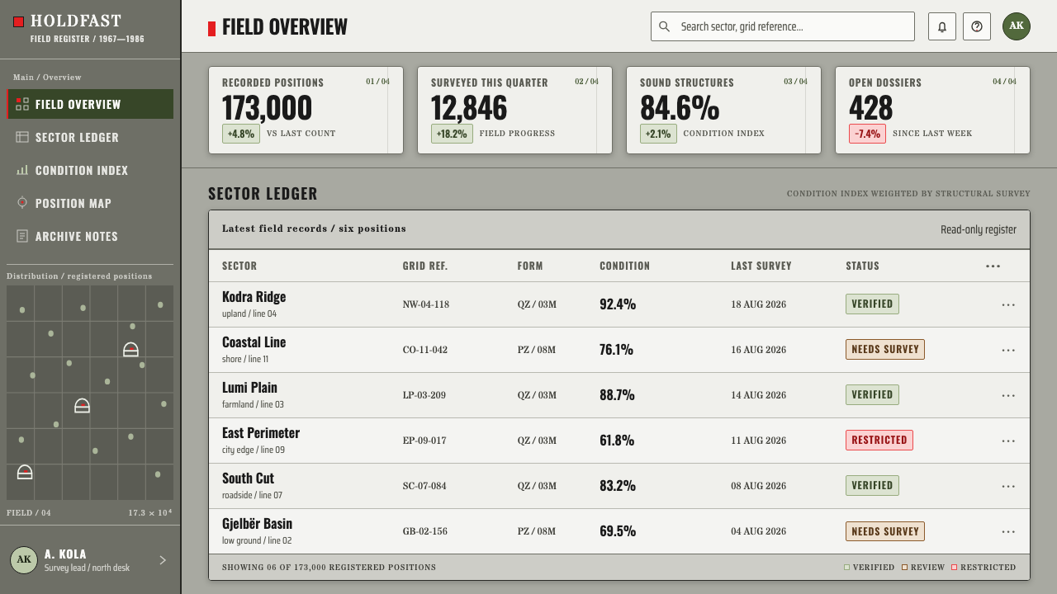Open the help question mark icon
Viewport: 1057px width, 594px height.
[977, 26]
